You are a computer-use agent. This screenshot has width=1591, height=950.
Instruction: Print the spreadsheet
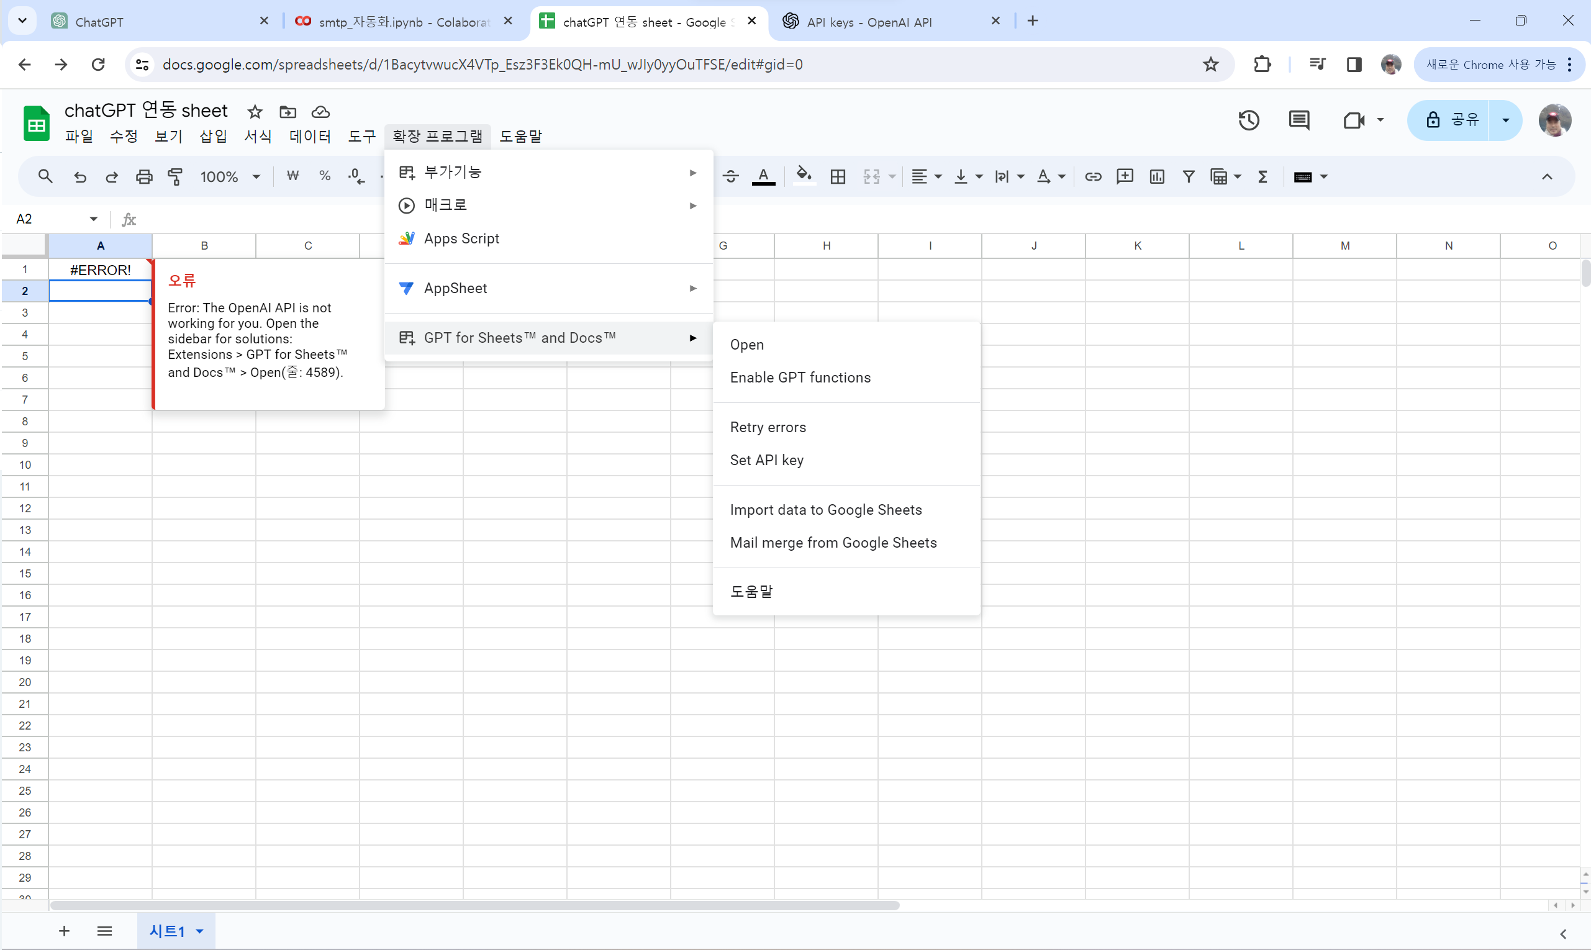pos(144,177)
